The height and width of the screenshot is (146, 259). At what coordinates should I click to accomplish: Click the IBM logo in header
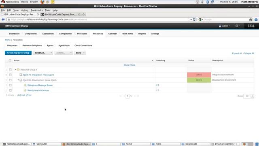(251, 26)
